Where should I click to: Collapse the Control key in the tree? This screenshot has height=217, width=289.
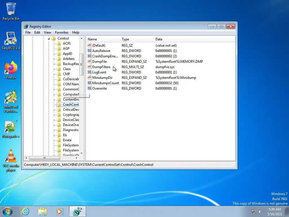click(49, 38)
